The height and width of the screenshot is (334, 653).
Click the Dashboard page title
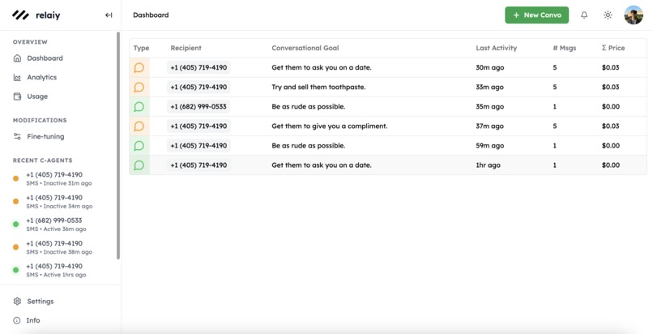(x=151, y=15)
